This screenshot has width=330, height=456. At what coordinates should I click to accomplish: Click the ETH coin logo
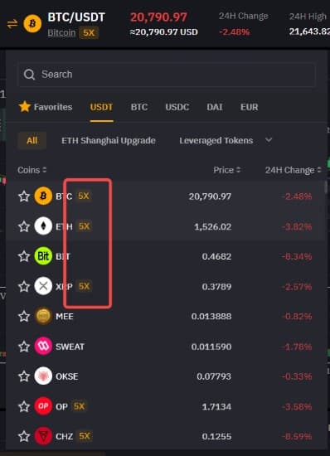43,226
